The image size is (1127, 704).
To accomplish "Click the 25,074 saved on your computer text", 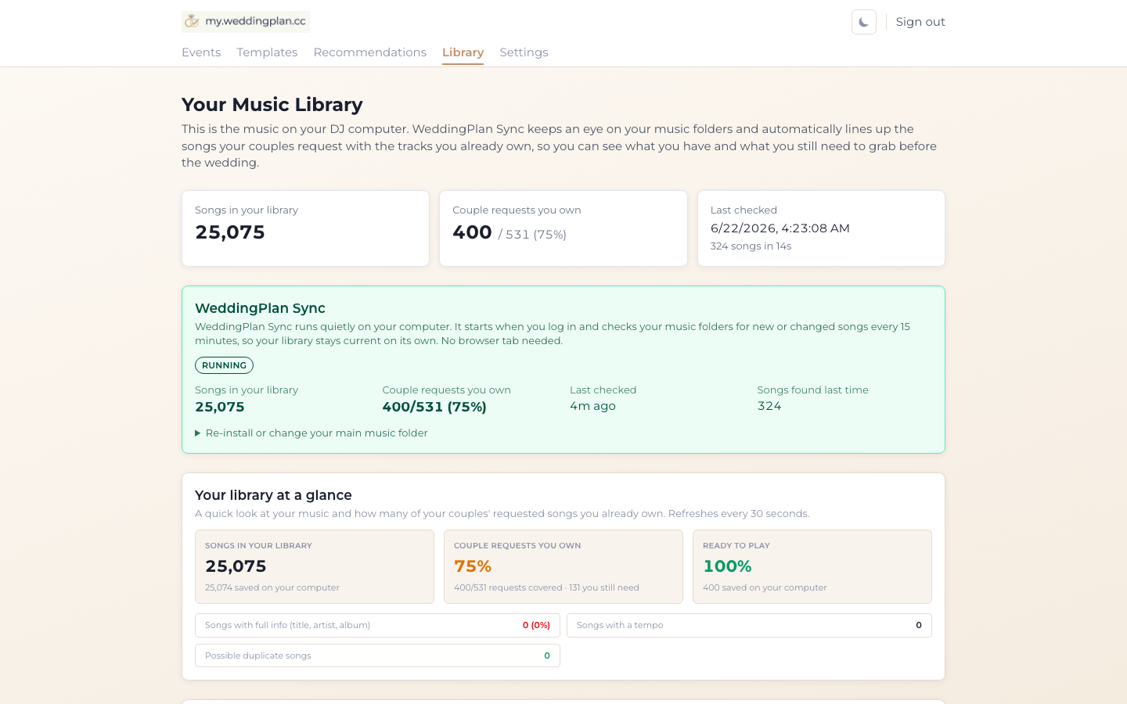I will pyautogui.click(x=272, y=587).
